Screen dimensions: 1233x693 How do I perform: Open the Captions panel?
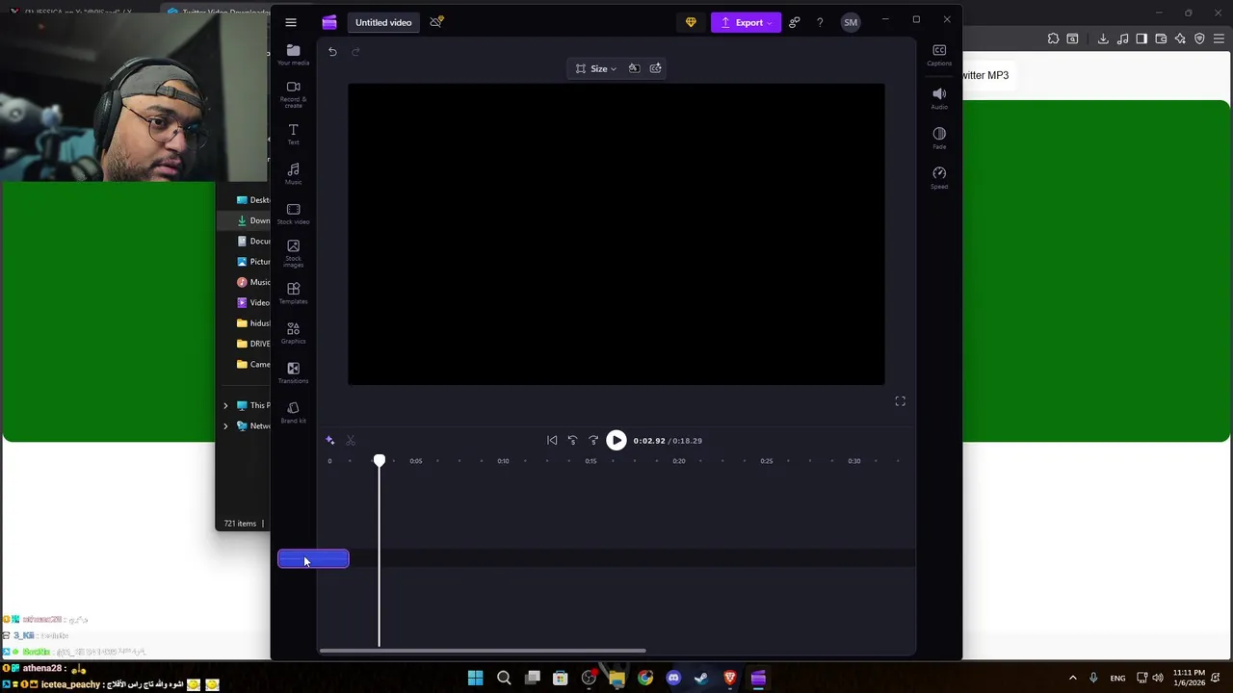coord(939,55)
